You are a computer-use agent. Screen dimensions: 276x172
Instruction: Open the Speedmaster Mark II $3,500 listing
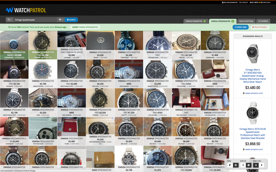pos(14,45)
